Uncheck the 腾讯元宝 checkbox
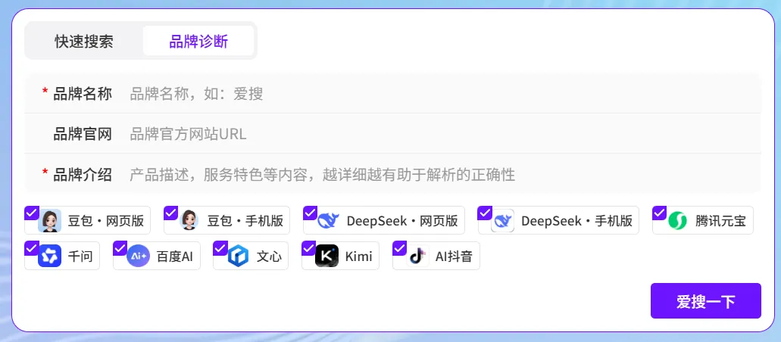This screenshot has width=781, height=342. coord(659,212)
